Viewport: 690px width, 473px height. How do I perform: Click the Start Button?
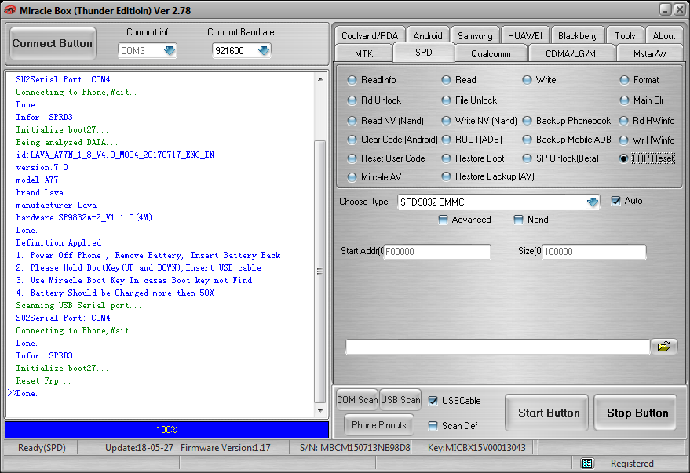(x=548, y=413)
